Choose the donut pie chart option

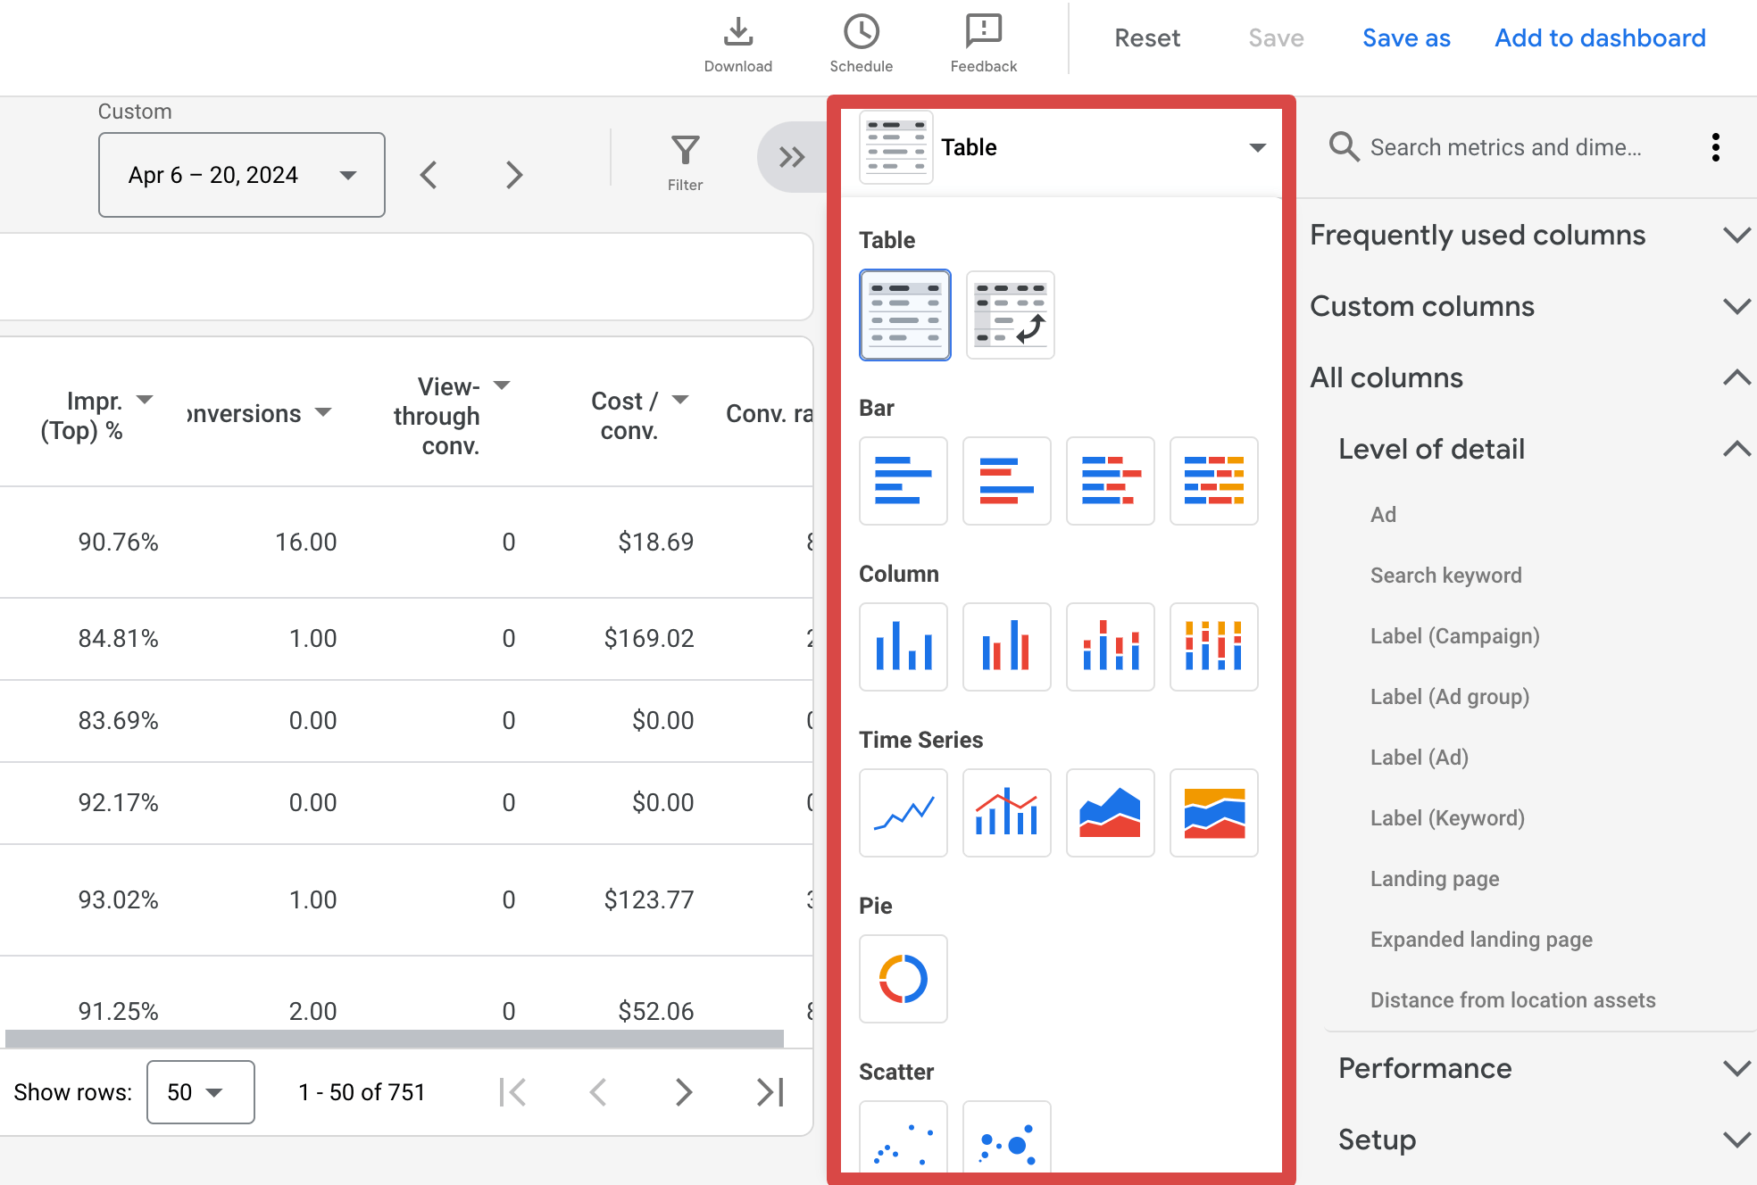pos(903,979)
